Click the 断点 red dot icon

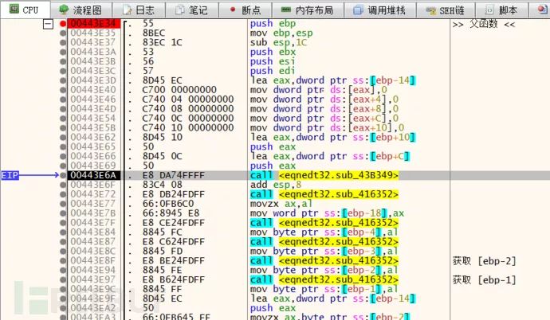coord(233,10)
